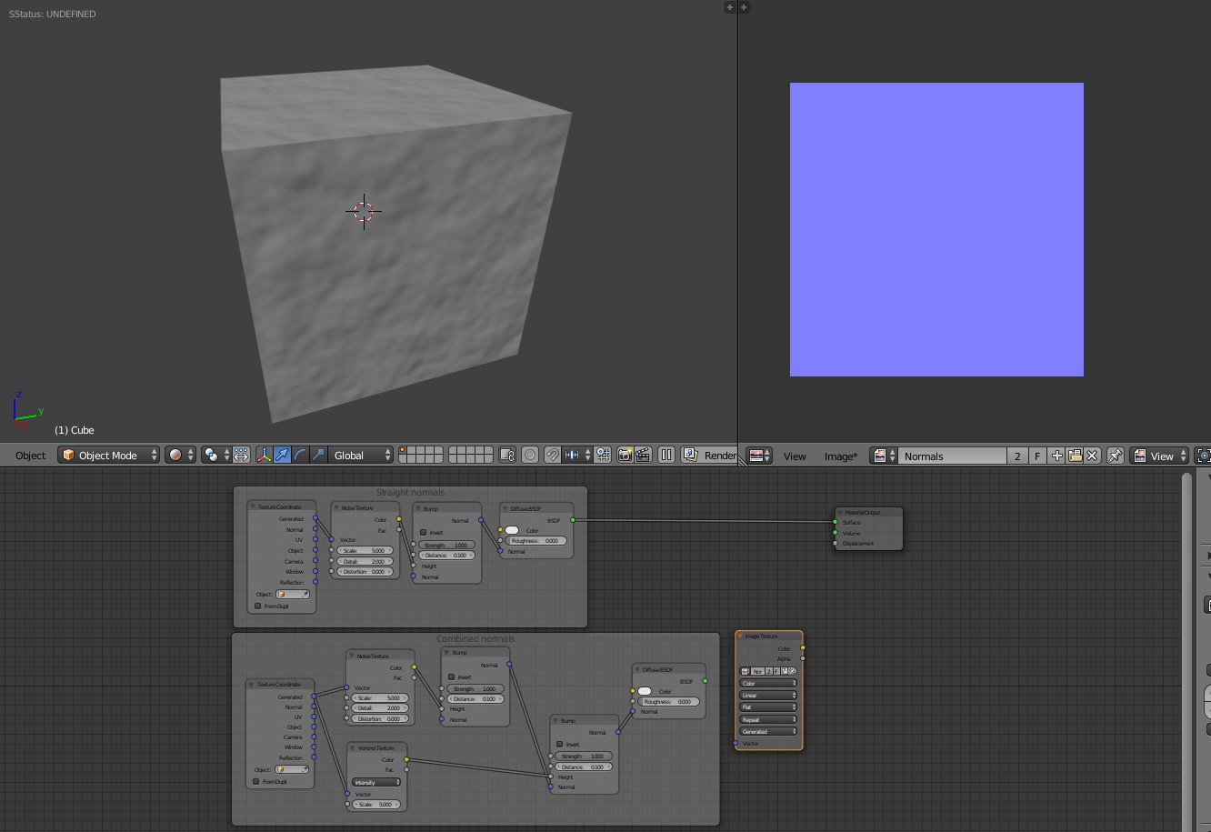
Task: Open the Repeat extension dropdown in Image Texture
Action: coord(768,719)
